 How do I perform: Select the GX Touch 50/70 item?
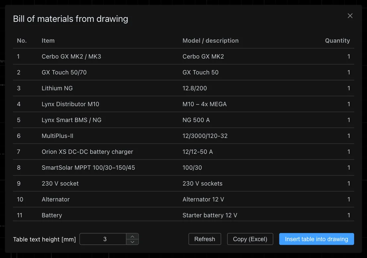point(64,72)
